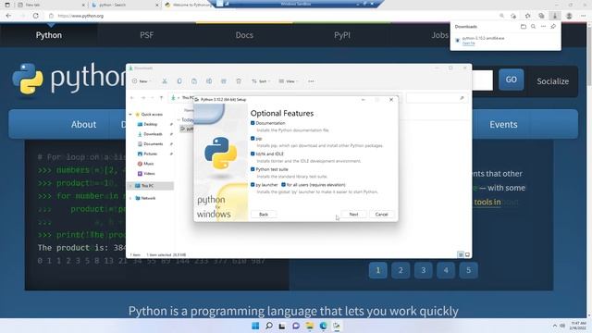Viewport: 592px width, 333px height.
Task: Click the Chat icon in taskbar
Action: coord(296,326)
